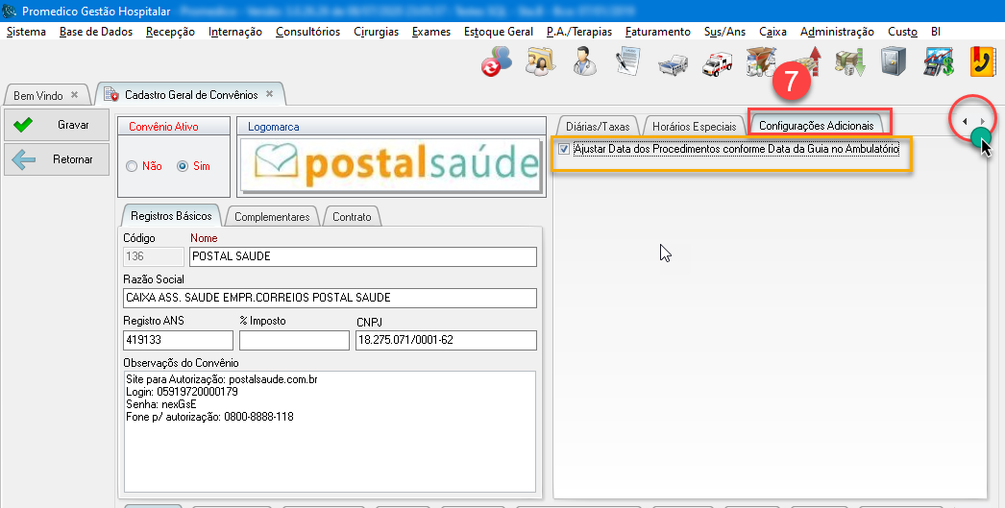Viewport: 1005px width, 508px height.
Task: Open the document with pen icon
Action: click(x=628, y=62)
